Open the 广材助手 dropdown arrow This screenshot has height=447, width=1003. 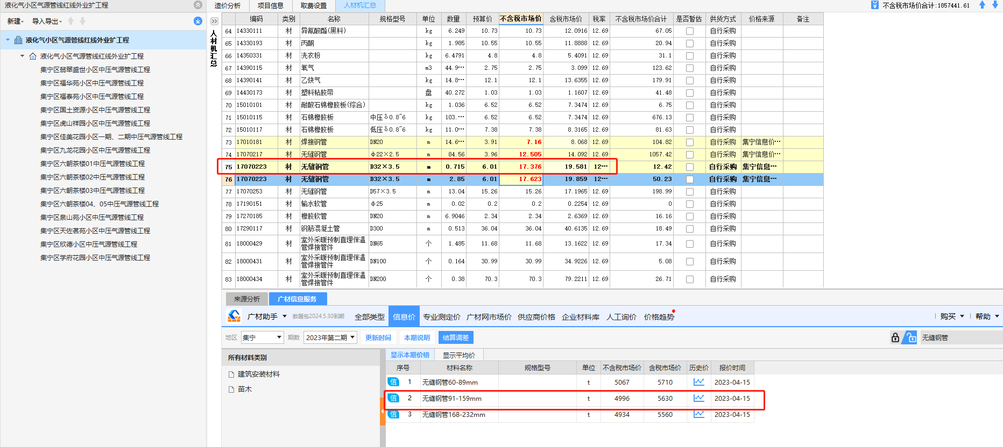285,316
